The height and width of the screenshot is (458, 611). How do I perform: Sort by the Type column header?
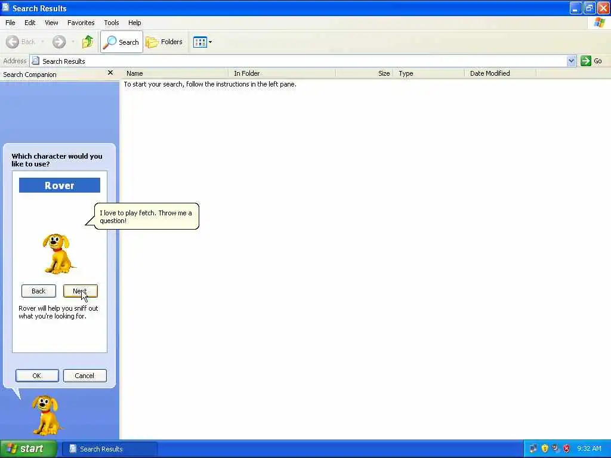tap(428, 73)
